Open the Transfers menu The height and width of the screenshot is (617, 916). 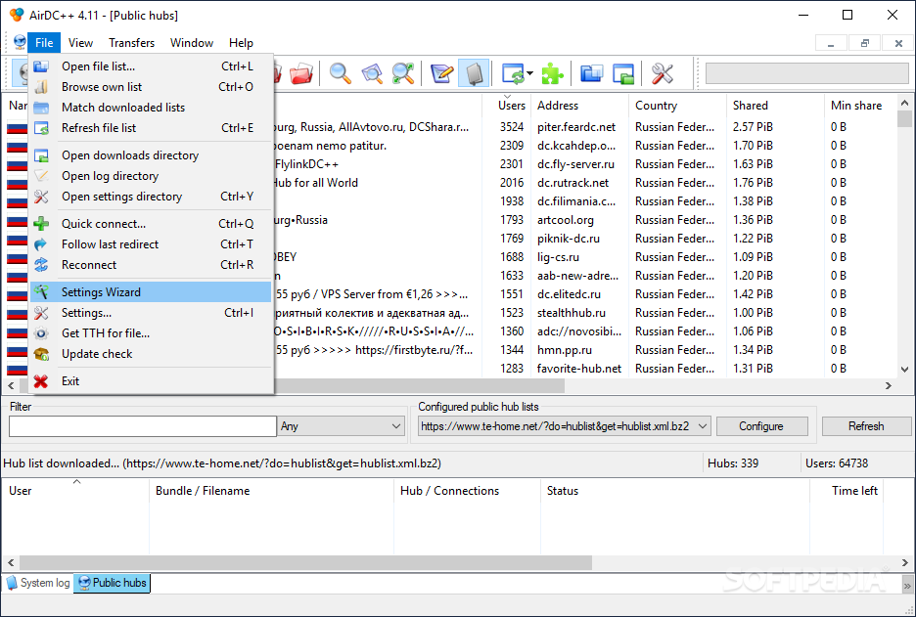(x=131, y=43)
